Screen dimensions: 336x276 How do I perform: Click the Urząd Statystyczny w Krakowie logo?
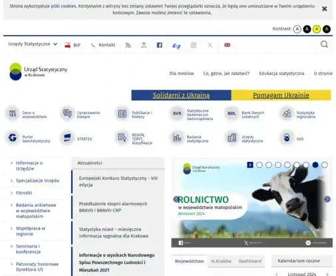click(38, 72)
